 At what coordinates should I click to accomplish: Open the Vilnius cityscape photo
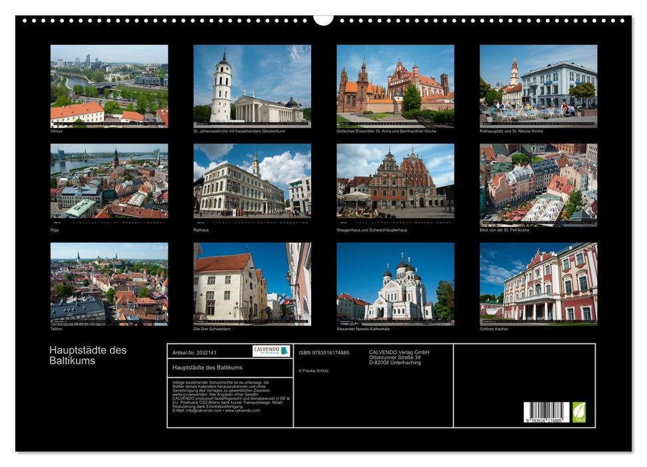click(x=109, y=86)
